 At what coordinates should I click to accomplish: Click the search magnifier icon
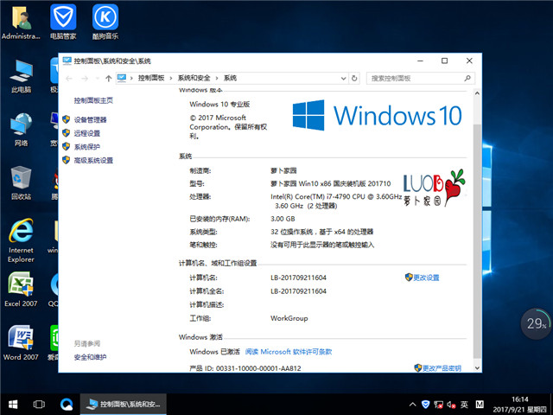pos(467,78)
